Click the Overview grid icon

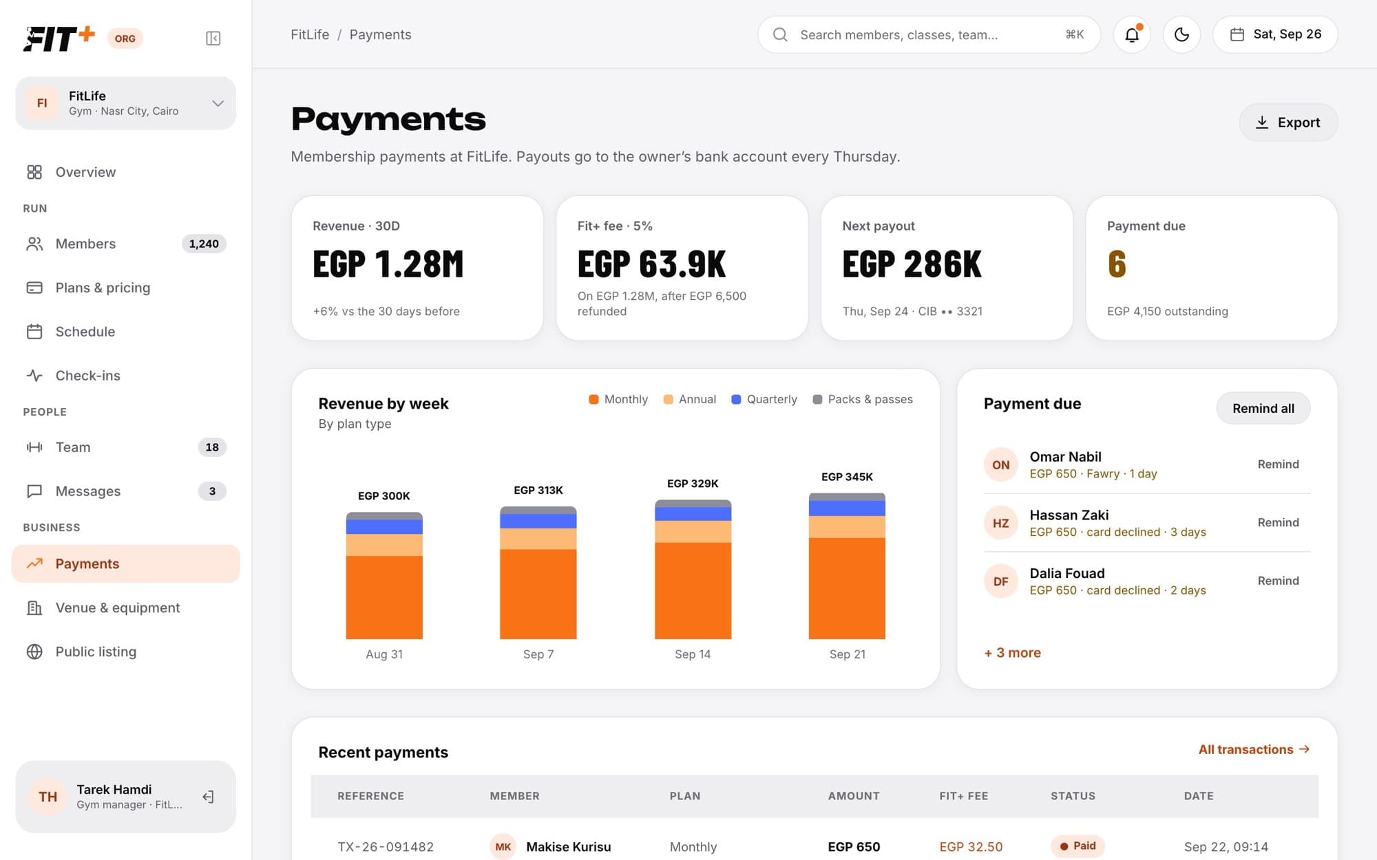point(34,172)
